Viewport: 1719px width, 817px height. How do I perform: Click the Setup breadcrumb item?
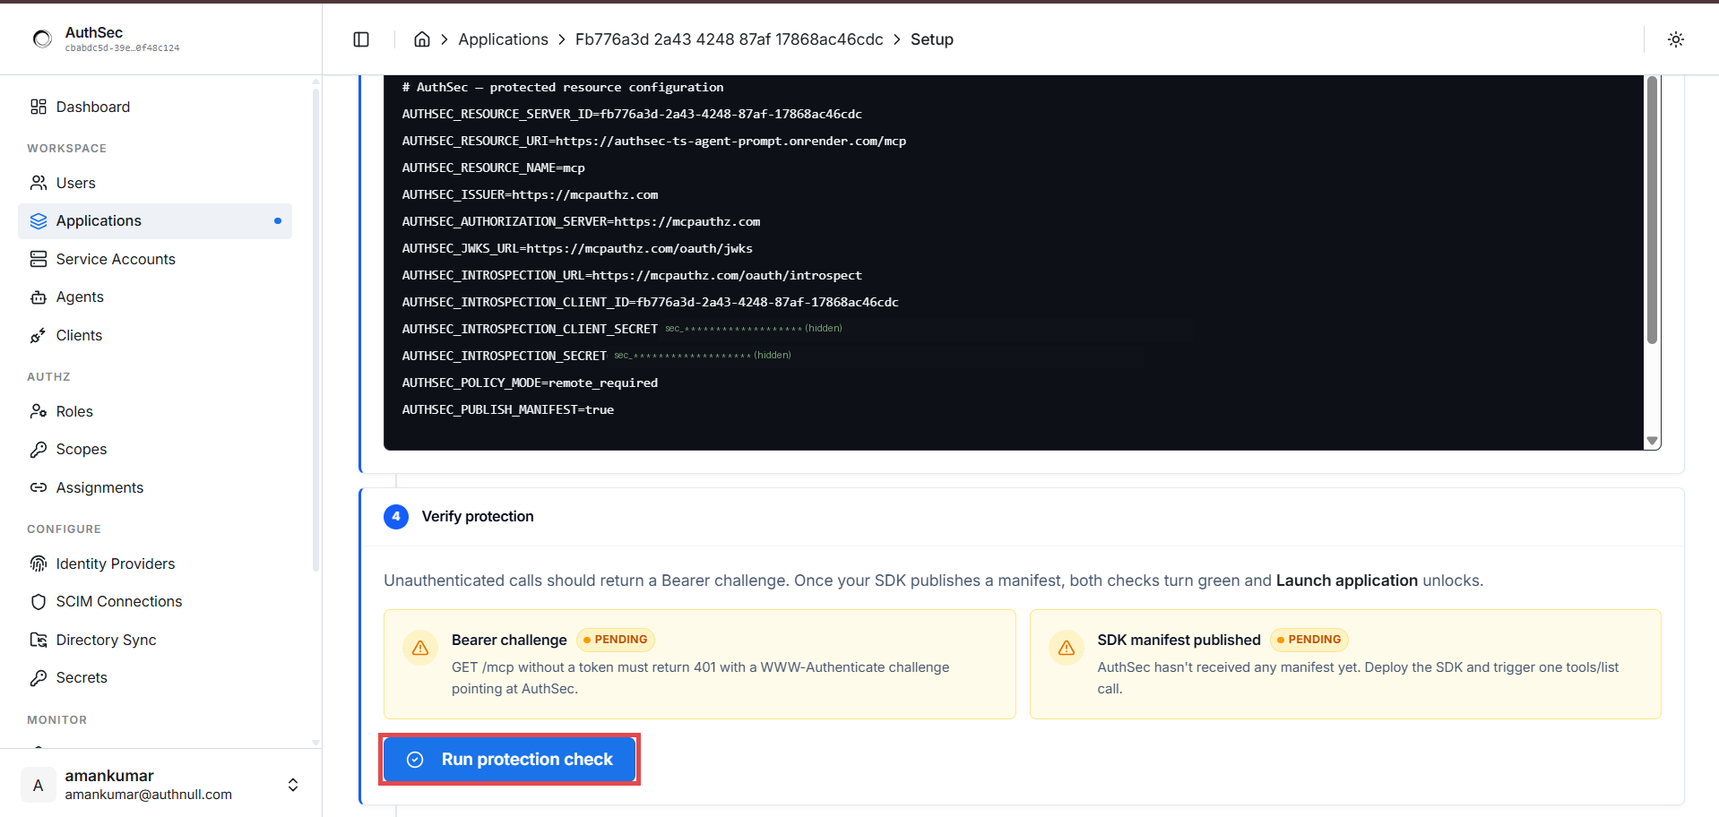[x=932, y=39]
